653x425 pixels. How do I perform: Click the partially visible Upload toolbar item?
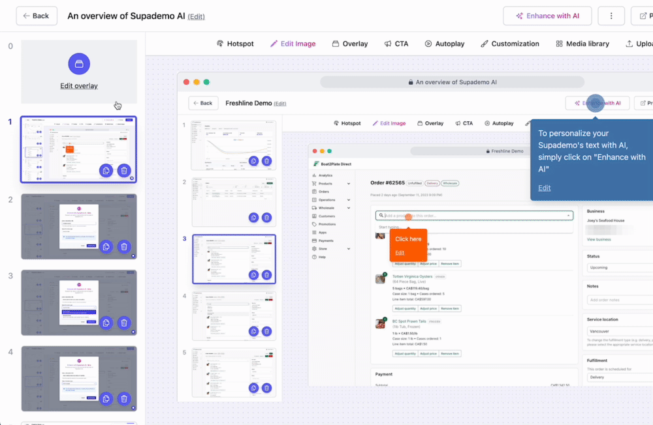639,44
